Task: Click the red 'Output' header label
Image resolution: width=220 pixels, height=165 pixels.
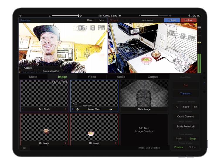Action: click(114, 20)
